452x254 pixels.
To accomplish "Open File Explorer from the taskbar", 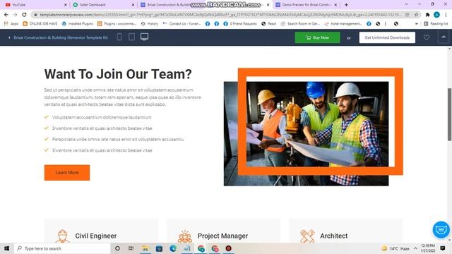I will pyautogui.click(x=145, y=248).
